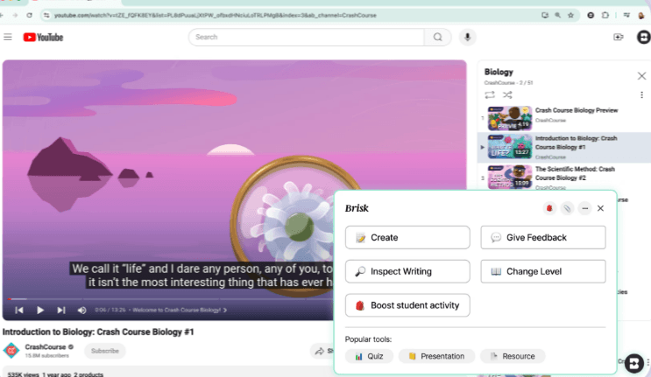Click the search magnifier button
Screen dimensions: 651x377
click(x=437, y=38)
